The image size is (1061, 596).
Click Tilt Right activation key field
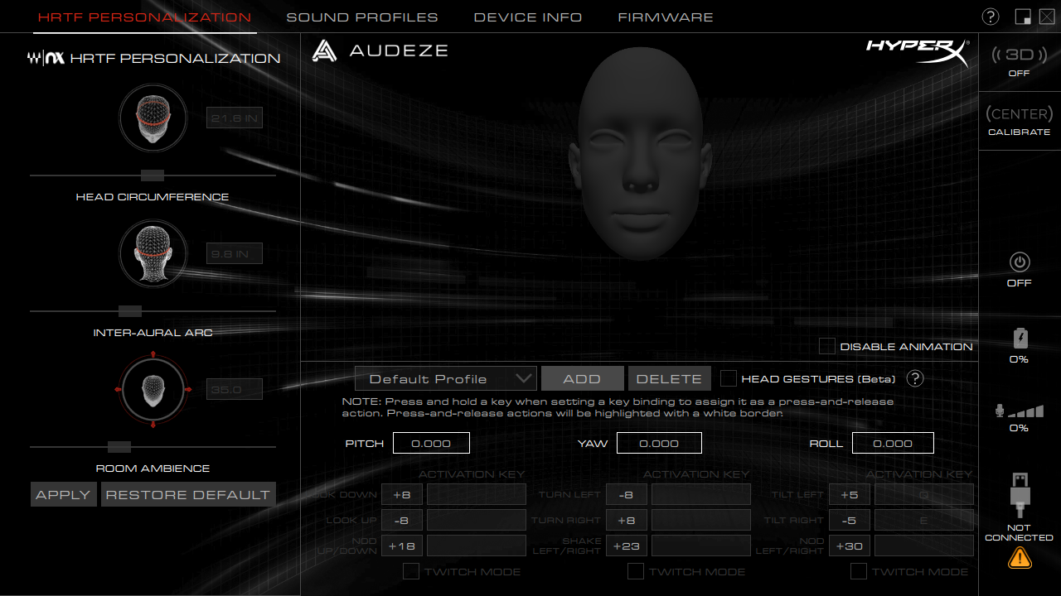point(924,520)
